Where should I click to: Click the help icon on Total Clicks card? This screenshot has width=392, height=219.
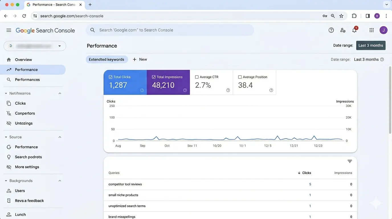(142, 90)
